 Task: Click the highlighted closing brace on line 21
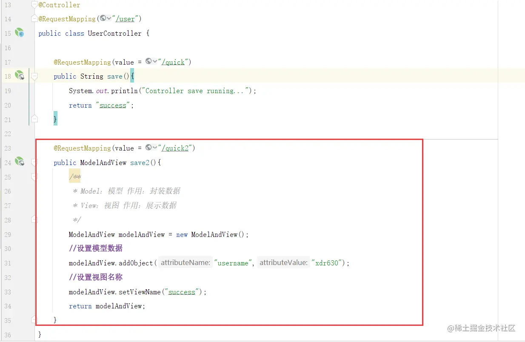coord(55,119)
